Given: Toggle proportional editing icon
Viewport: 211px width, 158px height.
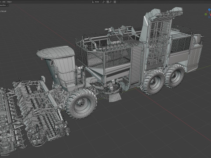Looking at the screenshot, I should (115, 2).
